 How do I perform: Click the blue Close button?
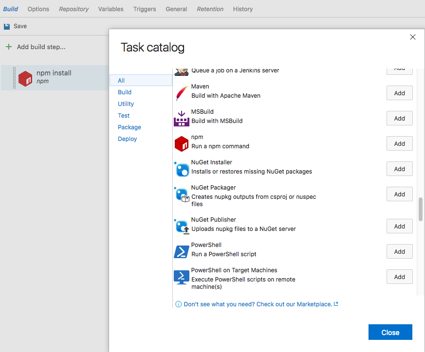(390, 332)
